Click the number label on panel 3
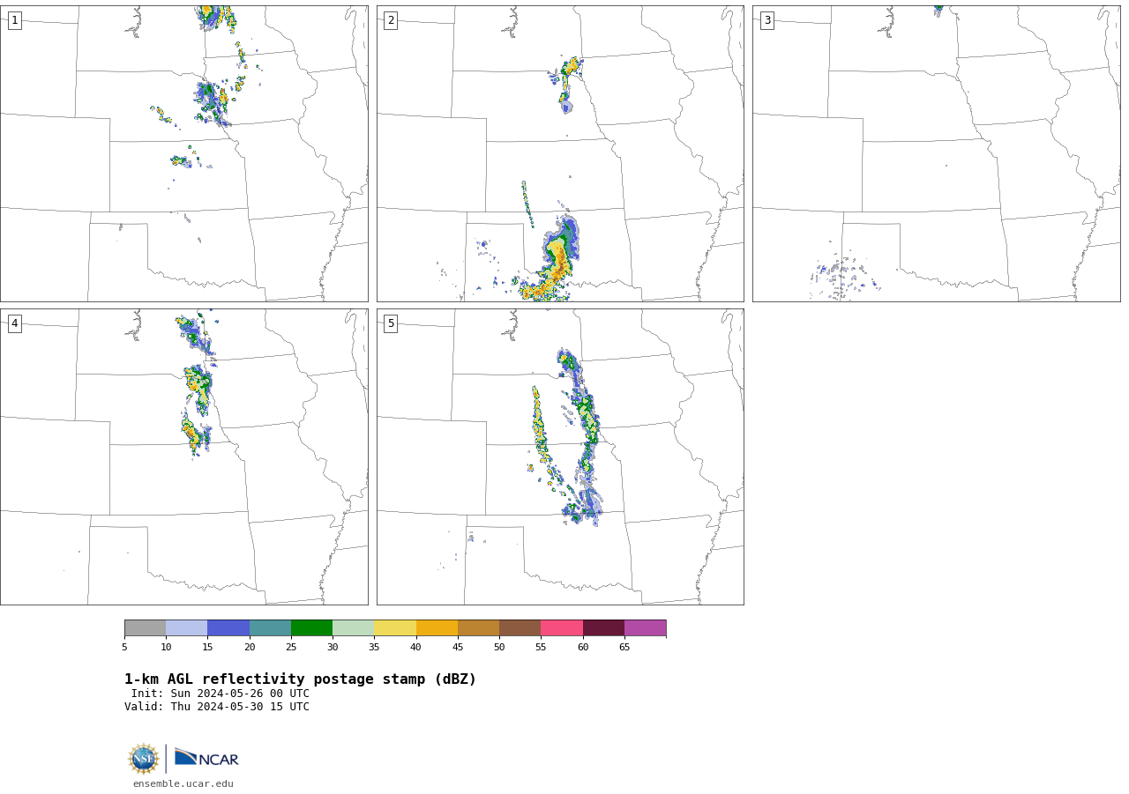Image resolution: width=1129 pixels, height=794 pixels. [766, 20]
